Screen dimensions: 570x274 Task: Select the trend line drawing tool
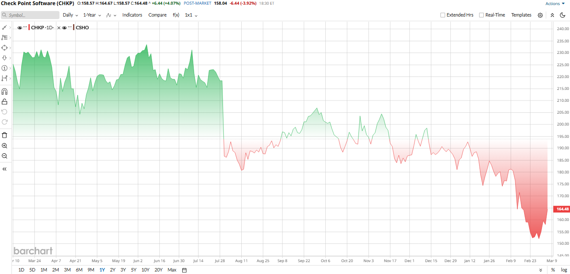tap(4, 27)
